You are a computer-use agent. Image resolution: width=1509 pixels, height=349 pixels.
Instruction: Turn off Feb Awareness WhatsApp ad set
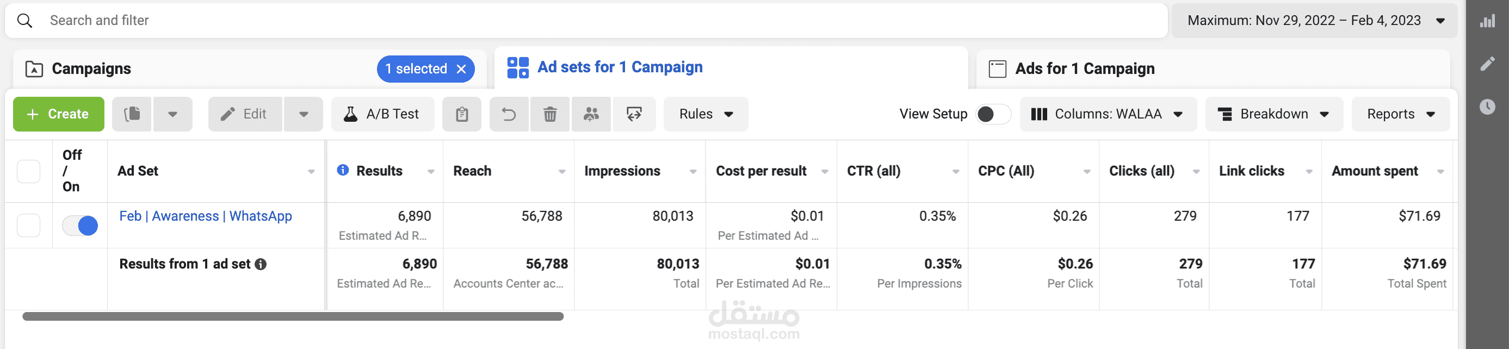[81, 226]
